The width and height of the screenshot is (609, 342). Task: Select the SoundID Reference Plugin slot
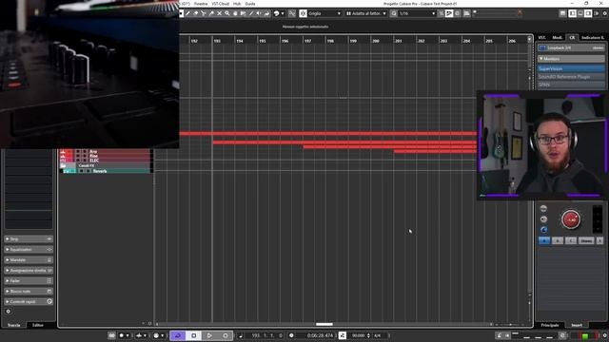tap(571, 77)
